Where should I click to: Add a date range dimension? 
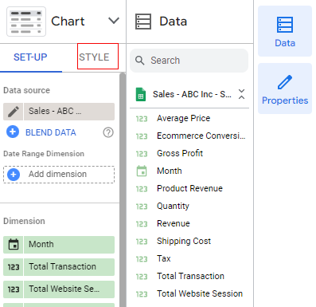click(59, 175)
